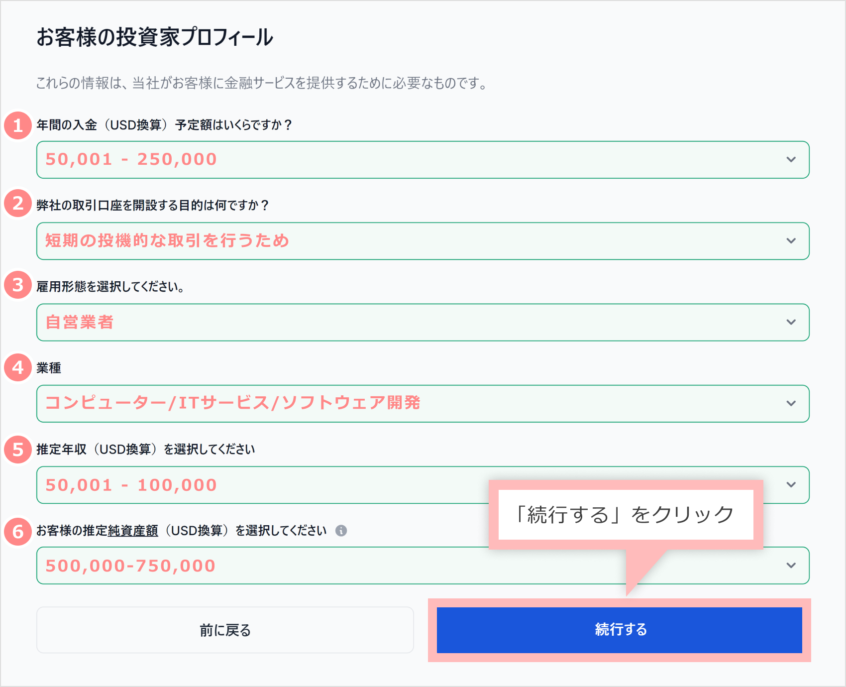This screenshot has width=846, height=687.
Task: Click the red number 2 step badge
Action: 18,203
